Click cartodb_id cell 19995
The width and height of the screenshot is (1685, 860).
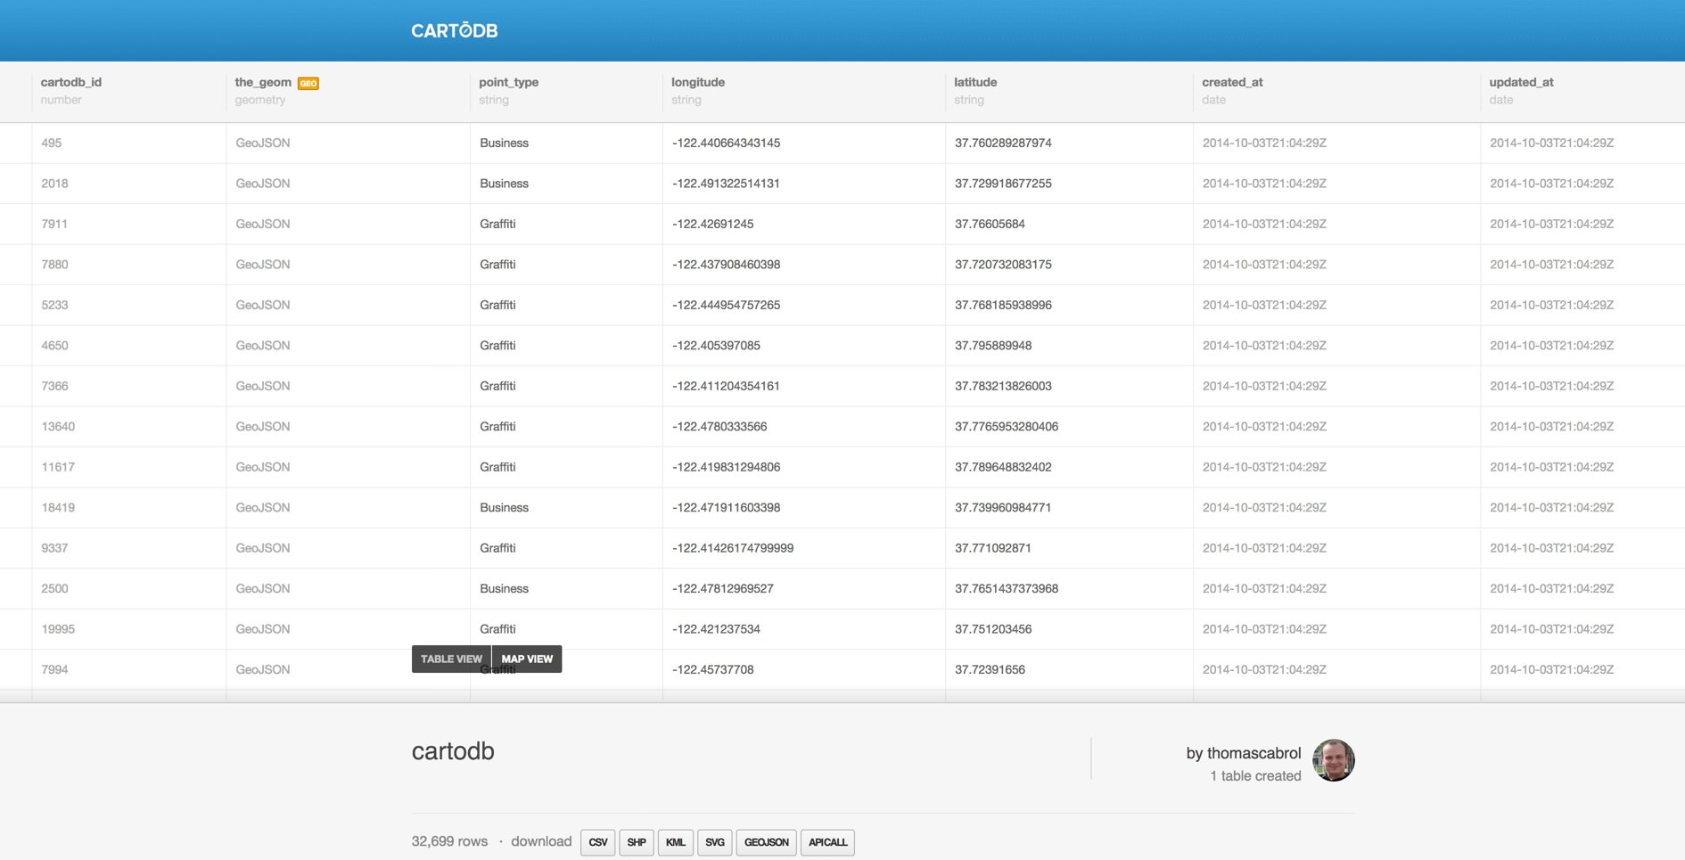(58, 629)
